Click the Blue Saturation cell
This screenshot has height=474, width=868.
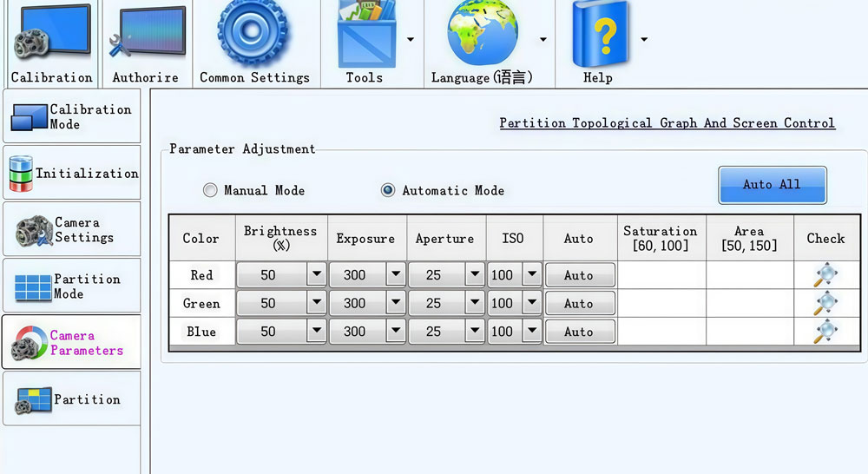(661, 332)
